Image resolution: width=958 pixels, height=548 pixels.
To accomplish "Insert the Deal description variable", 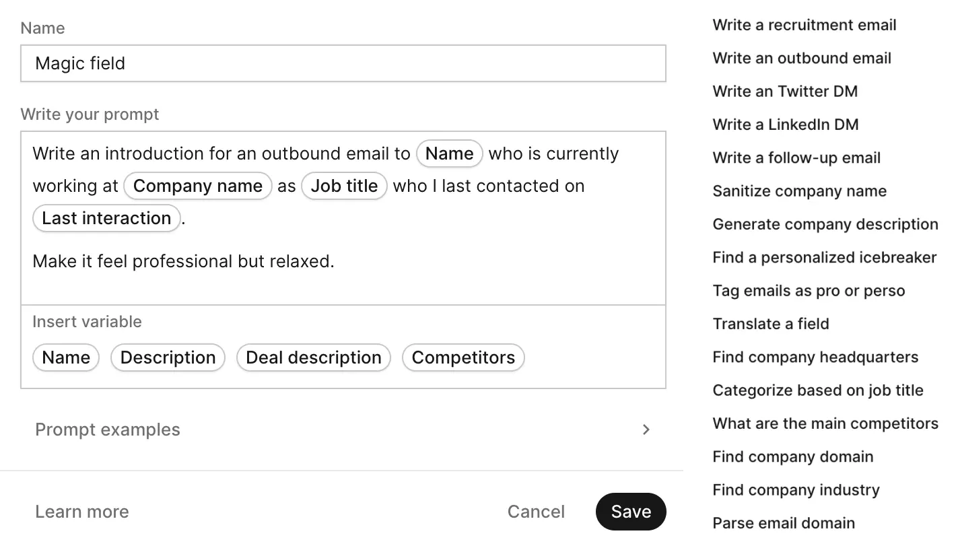I will (x=314, y=357).
